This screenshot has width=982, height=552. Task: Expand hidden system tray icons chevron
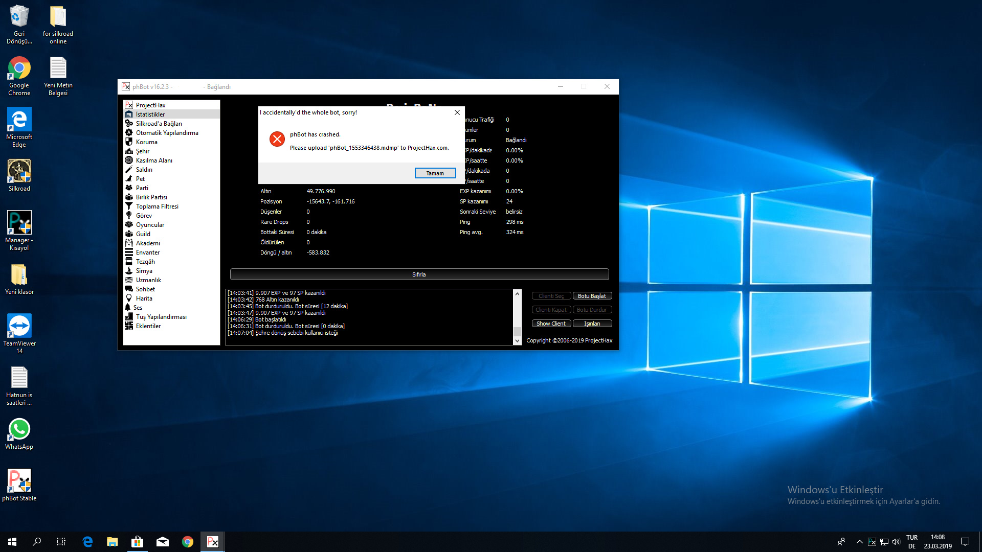[x=859, y=542]
